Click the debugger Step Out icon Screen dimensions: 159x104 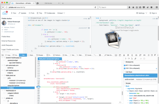click(135, 58)
